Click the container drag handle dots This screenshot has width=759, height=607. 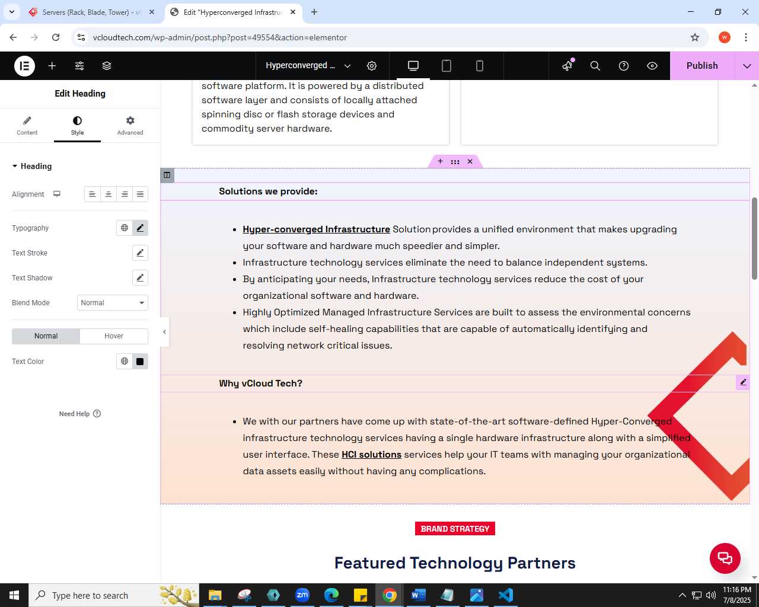[455, 161]
